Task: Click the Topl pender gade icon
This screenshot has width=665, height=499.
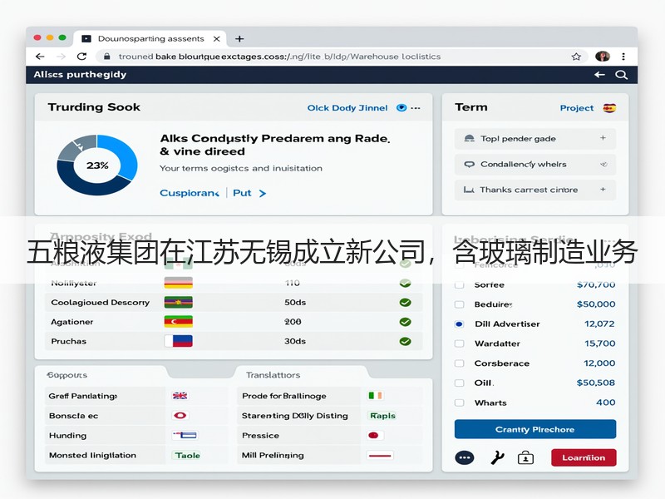Action: click(469, 138)
